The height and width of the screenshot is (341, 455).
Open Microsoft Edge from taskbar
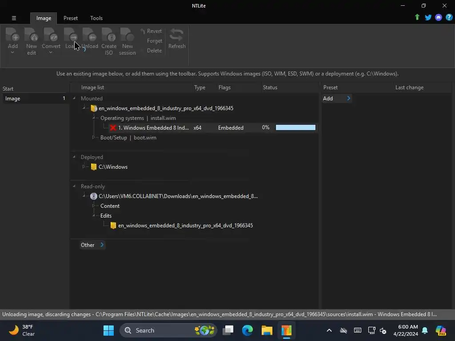pos(247,330)
